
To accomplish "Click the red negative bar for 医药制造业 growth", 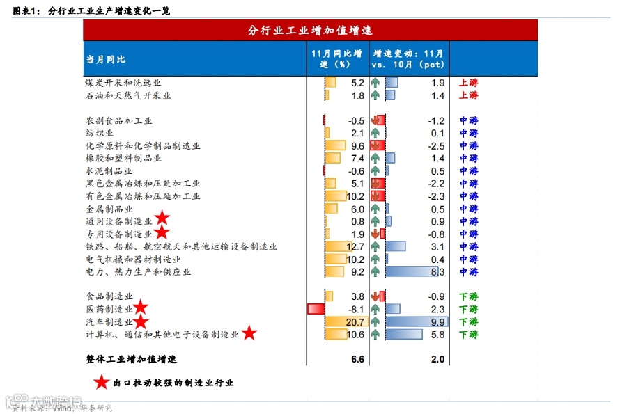I will [316, 308].
